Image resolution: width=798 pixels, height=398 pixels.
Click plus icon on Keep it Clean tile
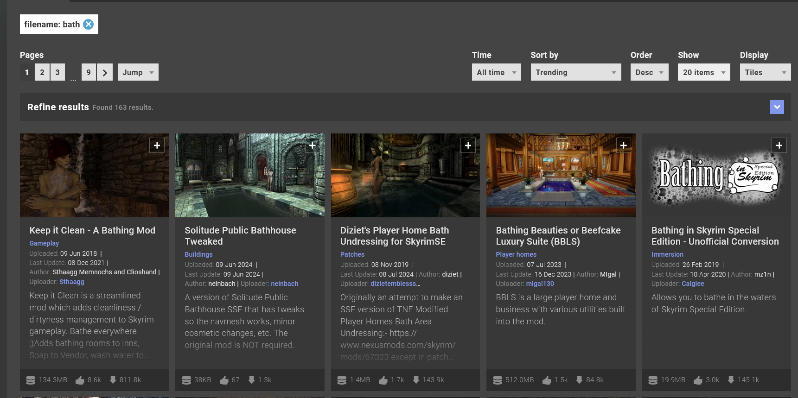(x=157, y=145)
